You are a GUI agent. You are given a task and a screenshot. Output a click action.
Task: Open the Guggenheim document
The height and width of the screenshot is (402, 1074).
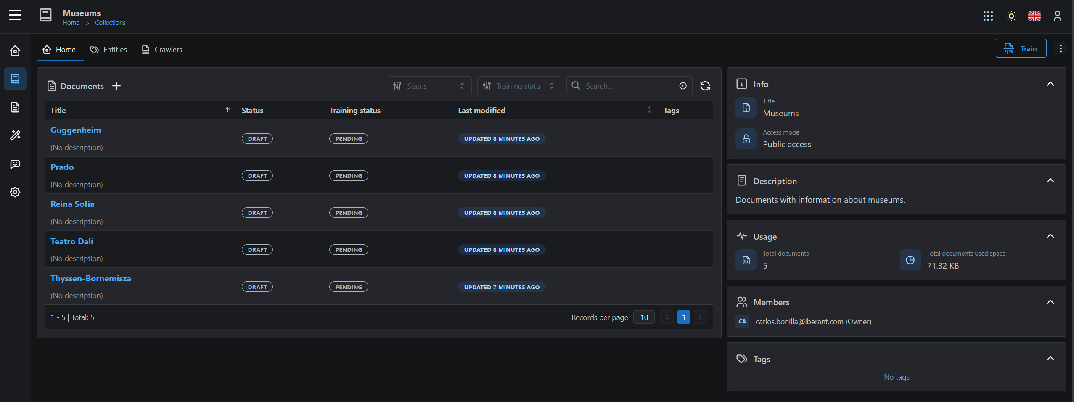[x=76, y=130]
